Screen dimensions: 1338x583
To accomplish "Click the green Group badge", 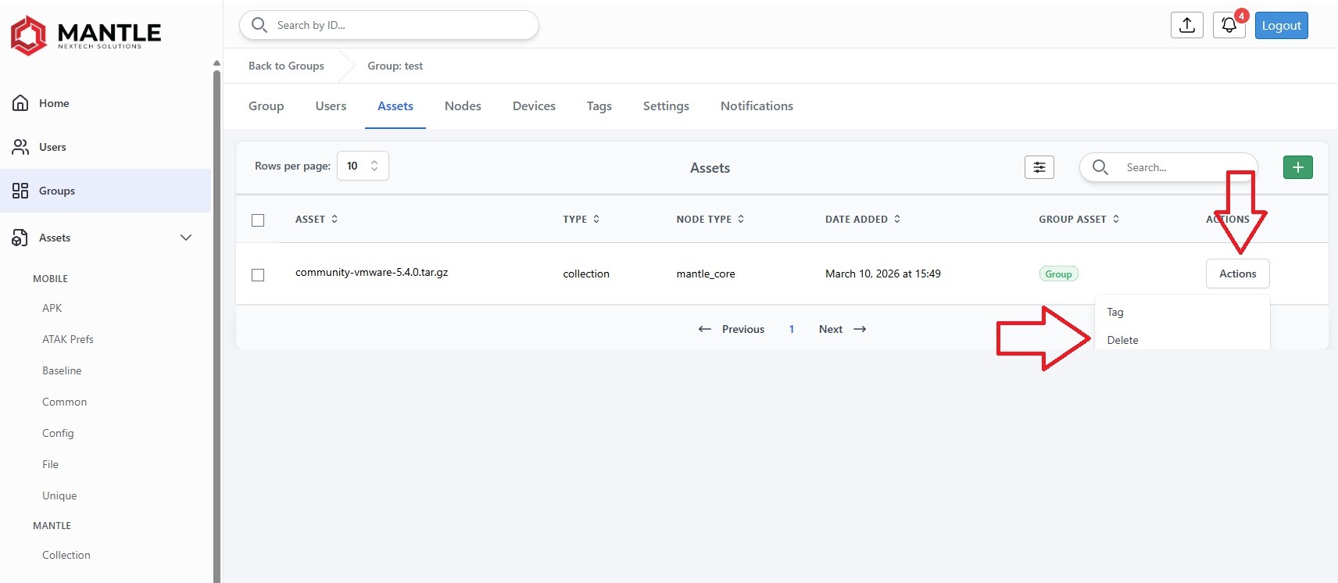I will [x=1058, y=274].
